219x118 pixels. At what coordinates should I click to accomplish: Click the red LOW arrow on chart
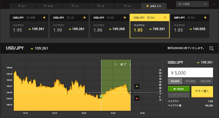[x=137, y=98]
